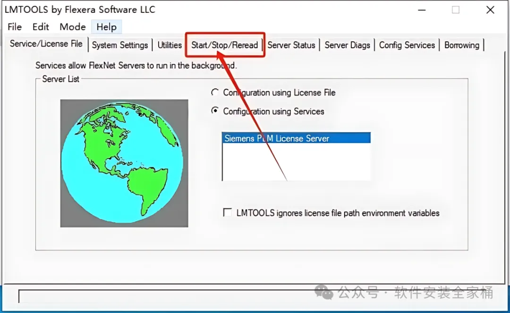
Task: Select Siemens PLM License Server in list
Action: tap(296, 138)
